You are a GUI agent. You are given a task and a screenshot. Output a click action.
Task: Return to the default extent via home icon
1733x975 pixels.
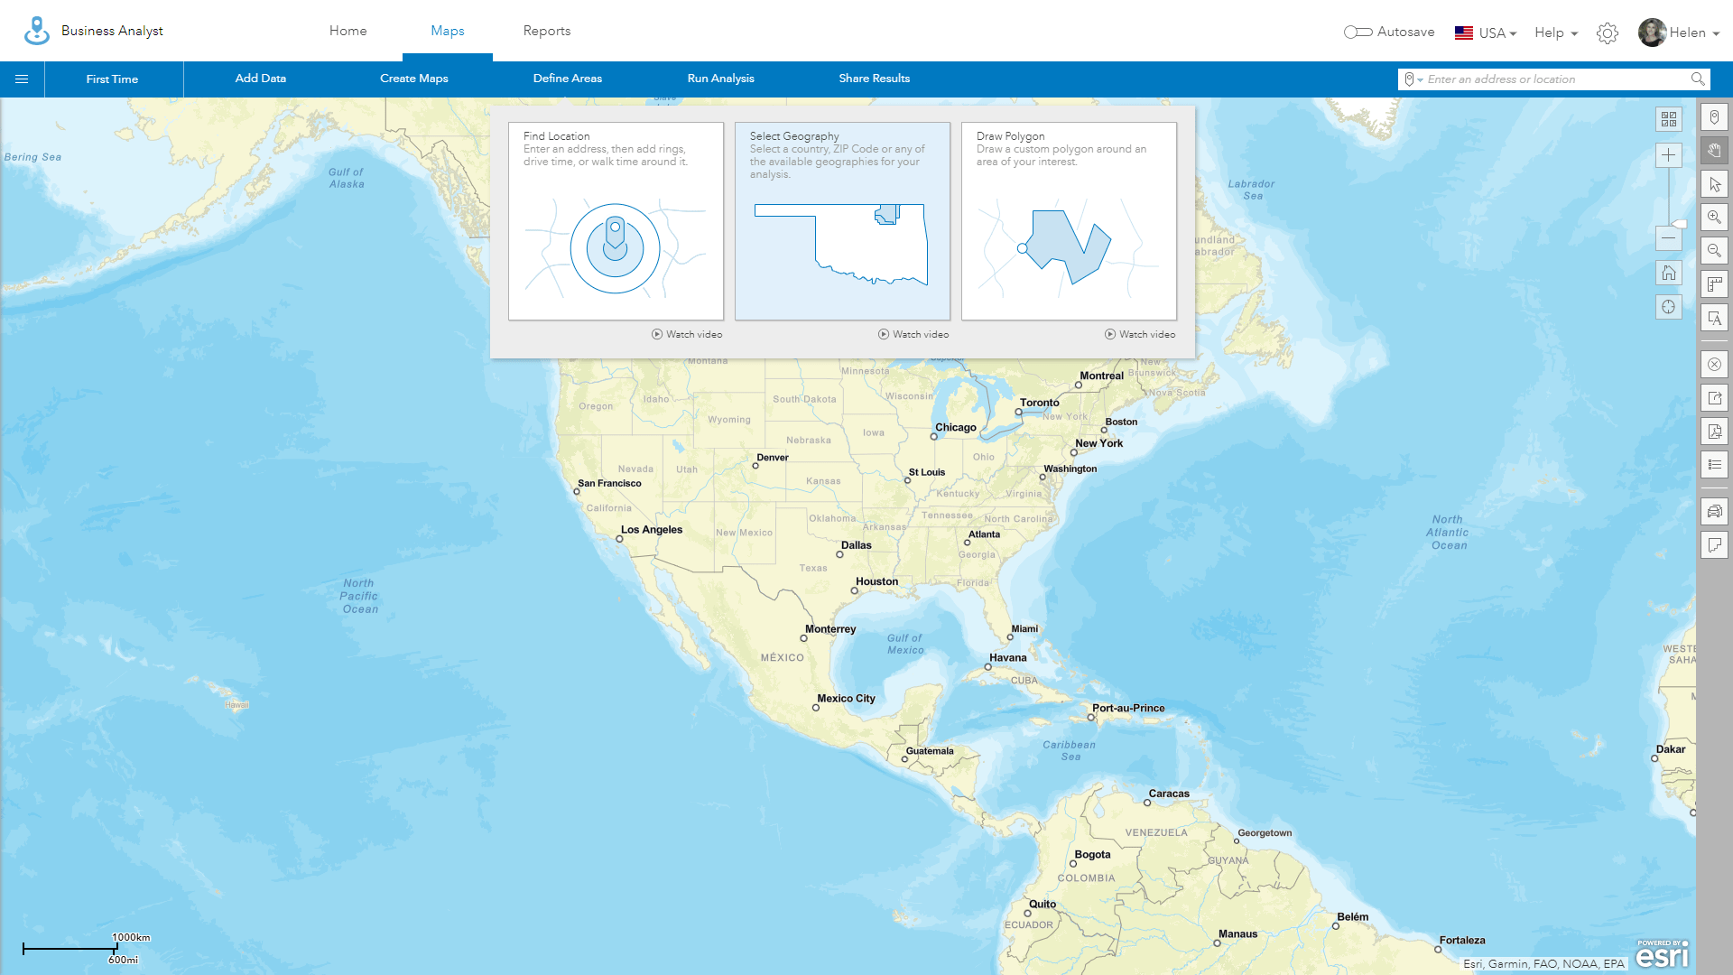1668,273
